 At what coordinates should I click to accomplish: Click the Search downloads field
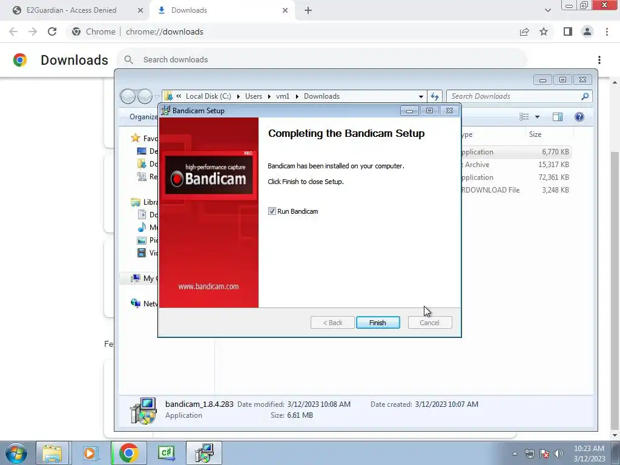[322, 60]
